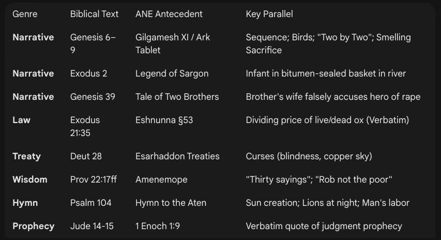Viewport: 441px width, 240px height.
Task: Select the Eshnunna §53 cell
Action: [164, 120]
